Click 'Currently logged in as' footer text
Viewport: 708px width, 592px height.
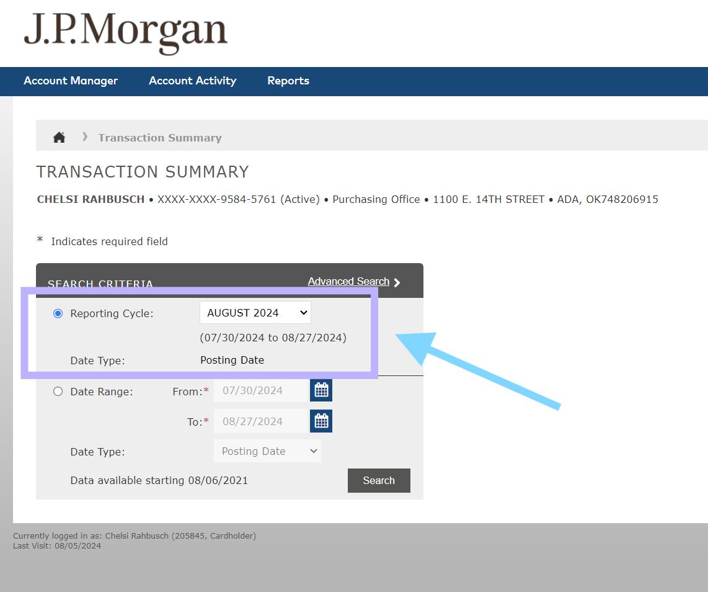pyautogui.click(x=135, y=536)
